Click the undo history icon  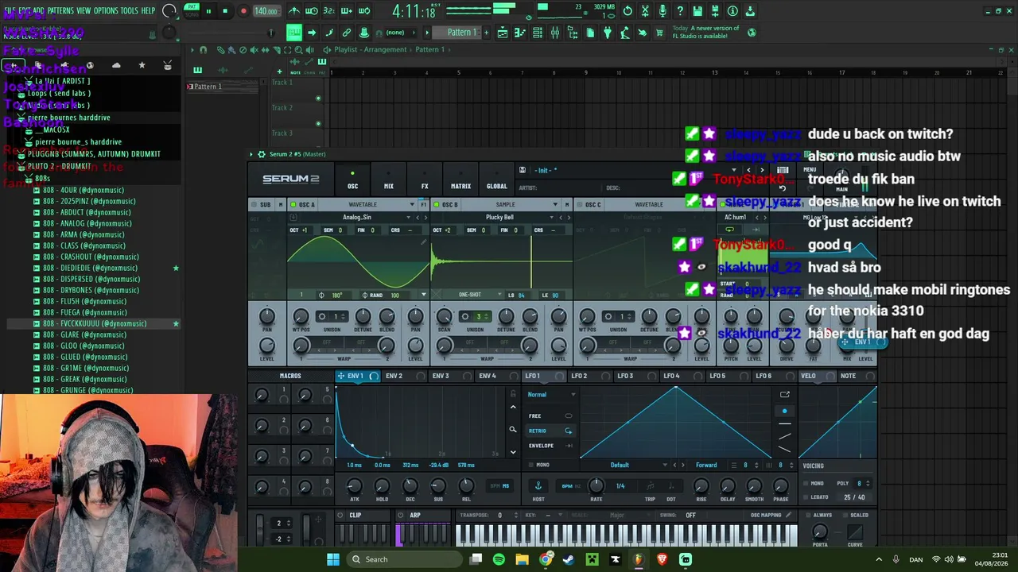pos(628,11)
